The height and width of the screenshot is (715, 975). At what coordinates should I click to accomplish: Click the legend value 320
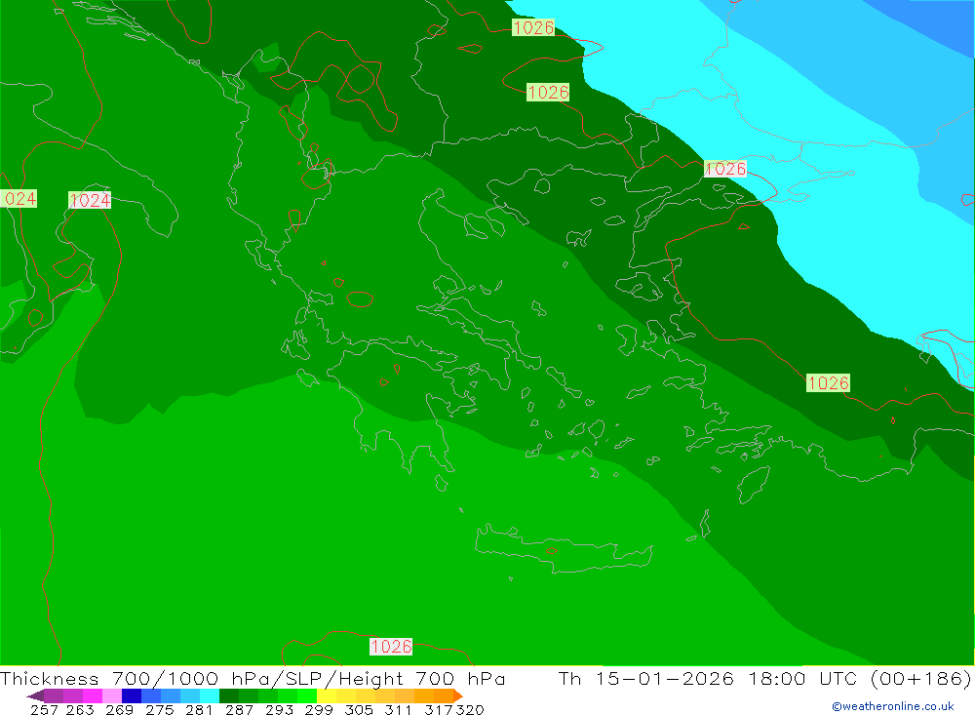click(x=470, y=710)
